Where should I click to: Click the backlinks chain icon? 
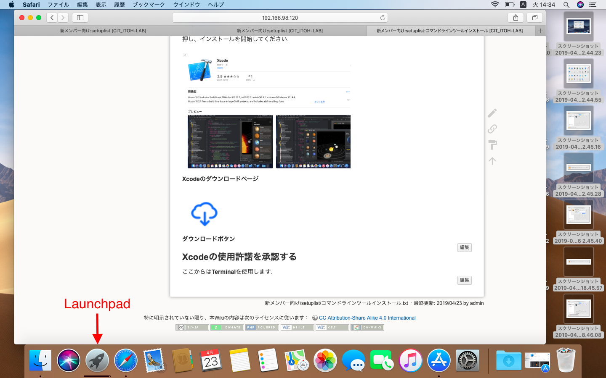[492, 129]
